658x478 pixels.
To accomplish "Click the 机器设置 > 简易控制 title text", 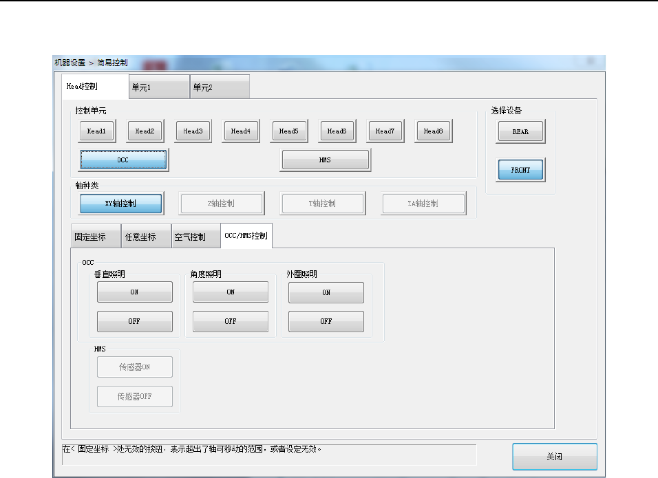I will pos(91,63).
